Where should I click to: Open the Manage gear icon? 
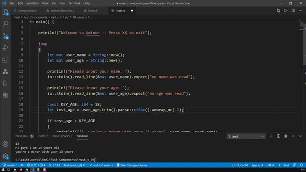click(5, 156)
